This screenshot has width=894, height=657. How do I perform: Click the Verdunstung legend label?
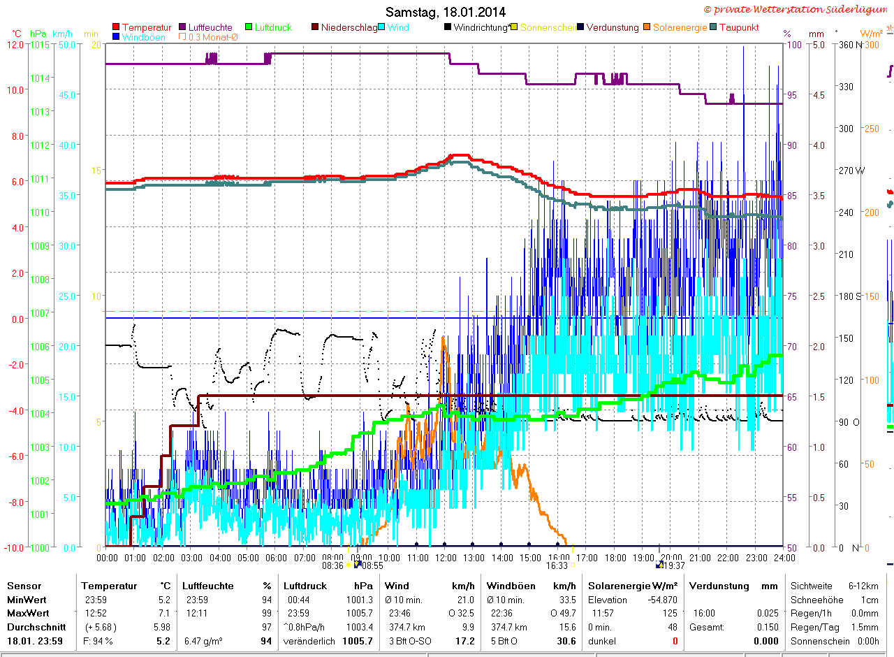[613, 27]
